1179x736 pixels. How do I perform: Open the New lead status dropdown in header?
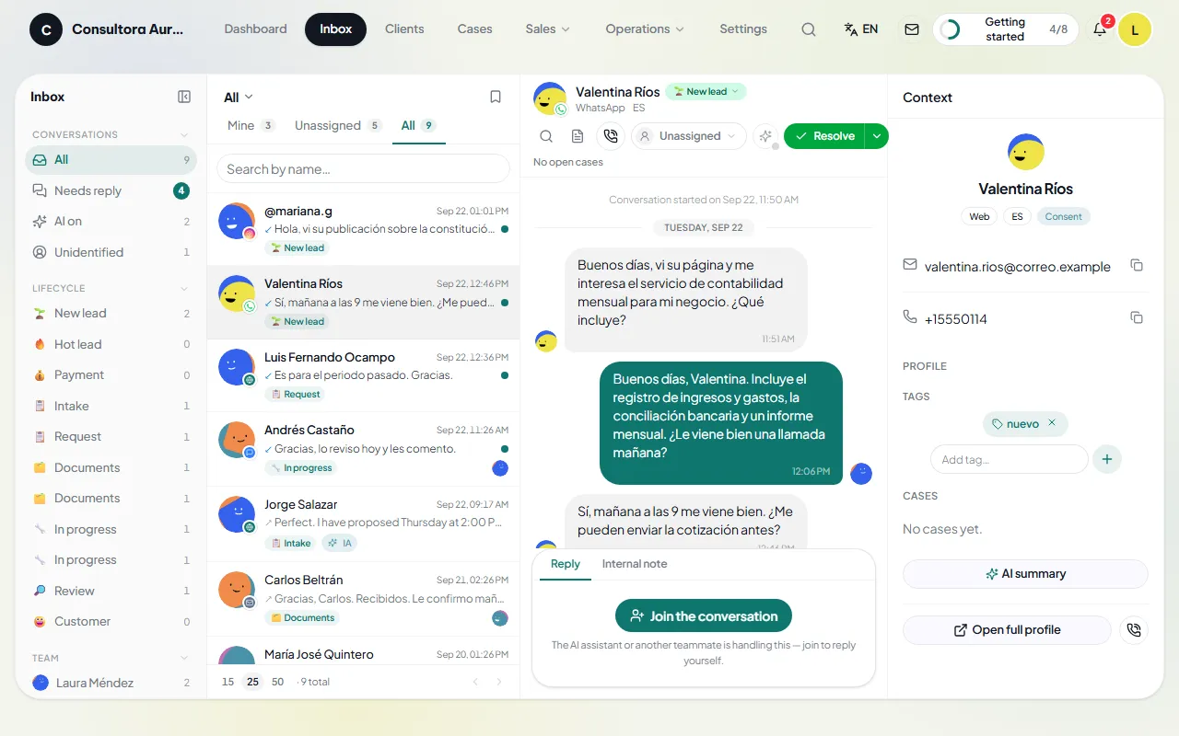706,92
